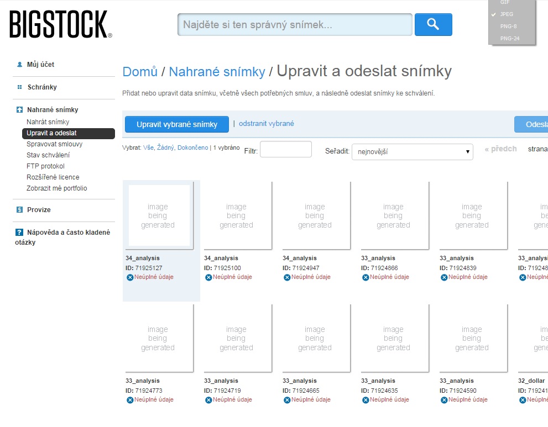548x427 pixels.
Task: Open Provize in the sidebar
Action: [x=39, y=209]
